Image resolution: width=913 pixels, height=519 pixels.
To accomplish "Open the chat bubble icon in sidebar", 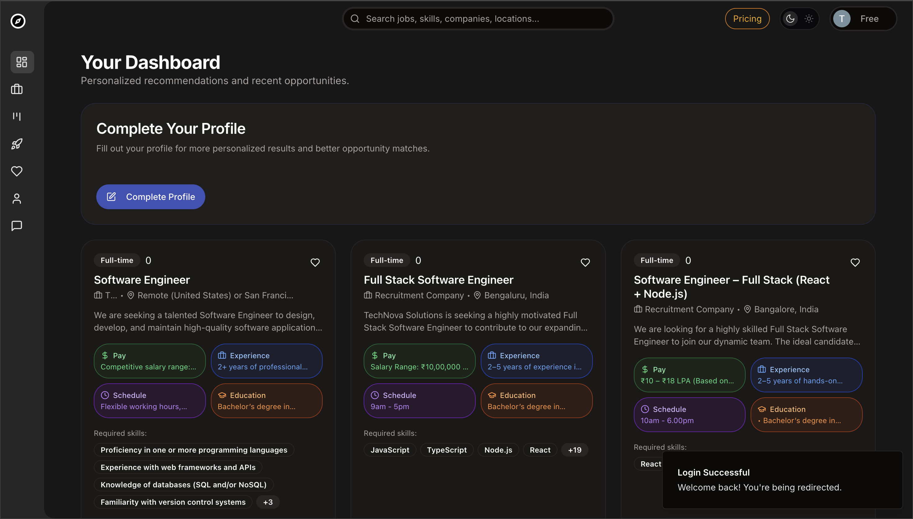I will point(16,225).
